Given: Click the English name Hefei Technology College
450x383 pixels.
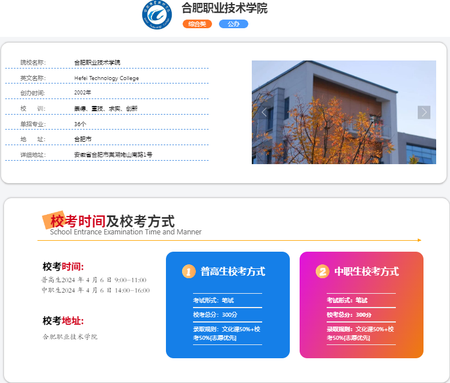Looking at the screenshot, I should (107, 78).
